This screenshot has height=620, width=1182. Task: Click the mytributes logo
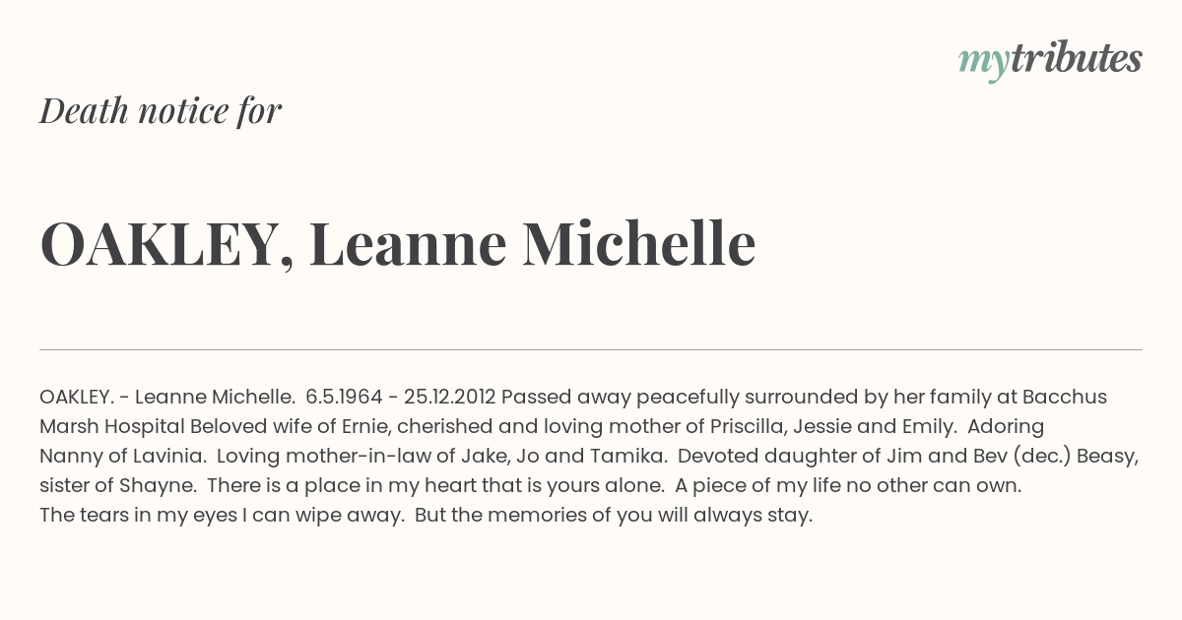(1050, 61)
